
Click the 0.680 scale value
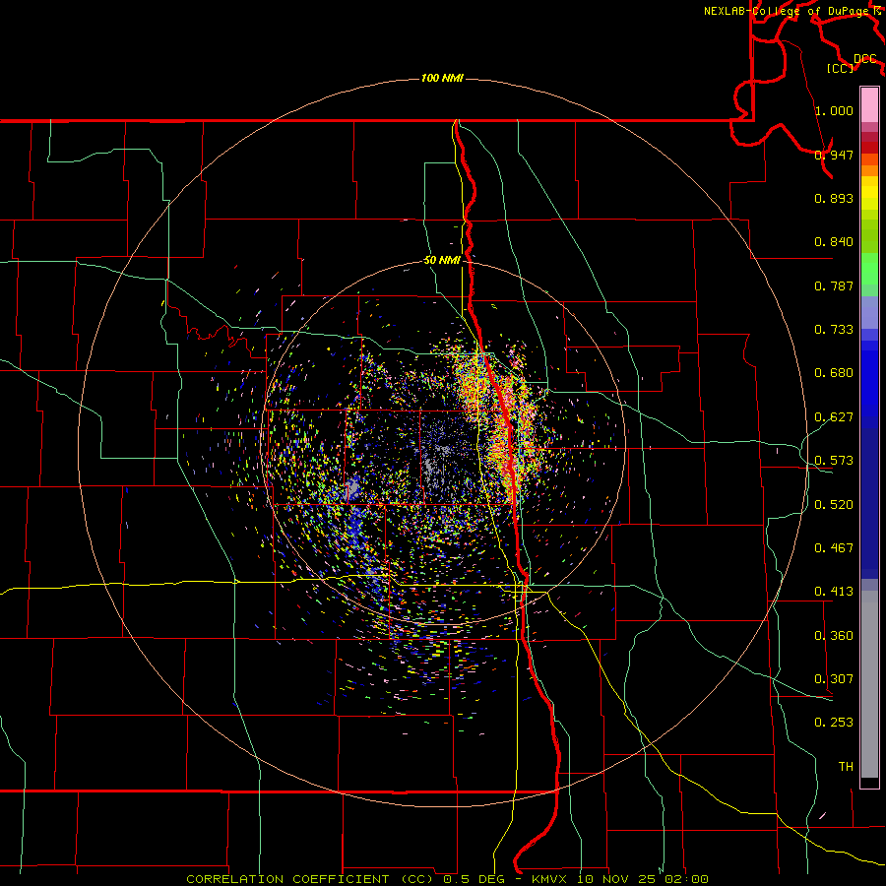[x=834, y=372]
